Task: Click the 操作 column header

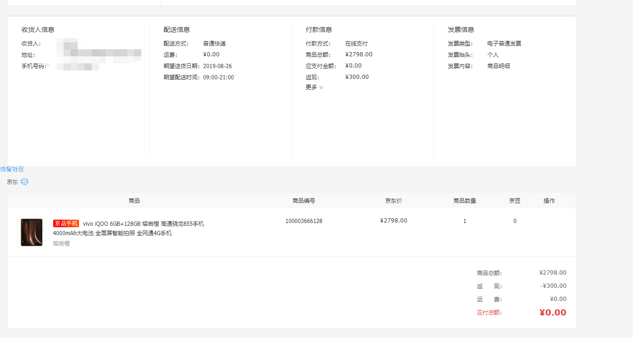Action: [549, 201]
